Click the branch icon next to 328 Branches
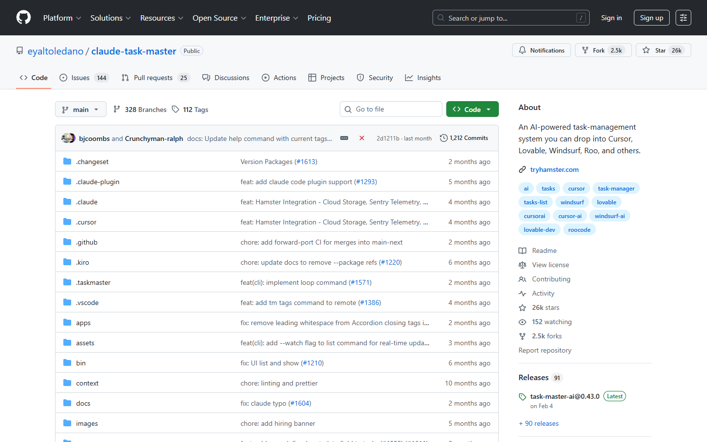Viewport: 707px width, 442px height. pos(117,109)
